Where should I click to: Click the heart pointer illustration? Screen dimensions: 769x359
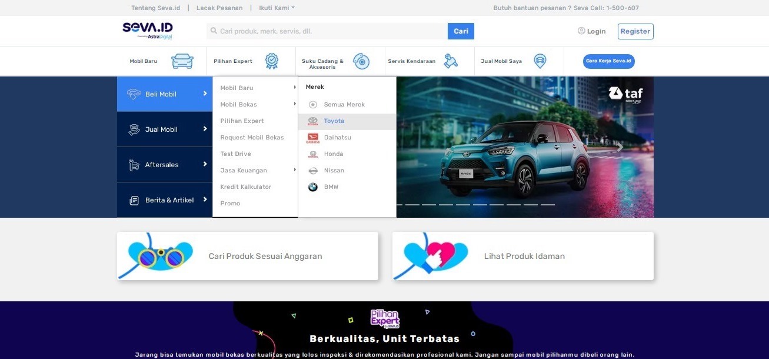coord(432,256)
